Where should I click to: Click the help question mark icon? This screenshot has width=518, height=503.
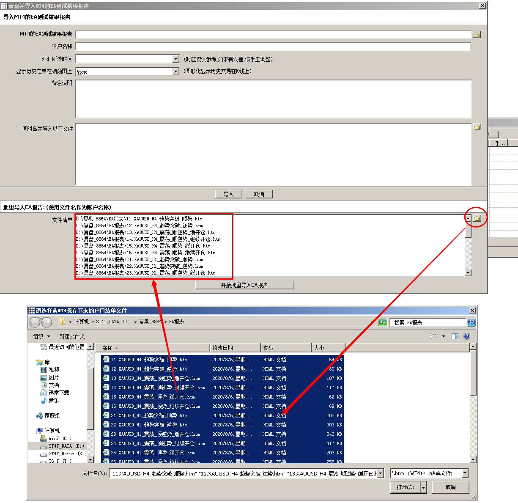coord(467,336)
